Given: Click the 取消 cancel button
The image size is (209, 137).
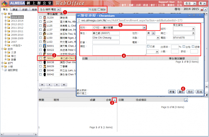Looking at the screenshot, I should click(x=199, y=92).
